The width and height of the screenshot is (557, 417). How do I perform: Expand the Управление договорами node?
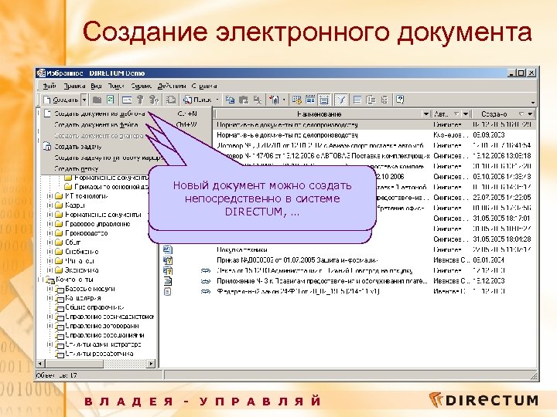click(50, 326)
